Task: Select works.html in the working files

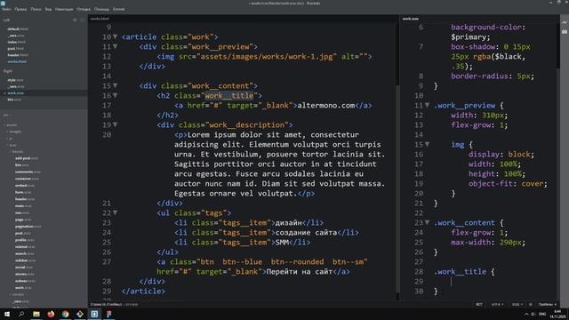Action: 17,61
